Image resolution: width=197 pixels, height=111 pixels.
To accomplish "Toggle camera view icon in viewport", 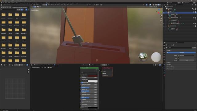I will 161,21.
